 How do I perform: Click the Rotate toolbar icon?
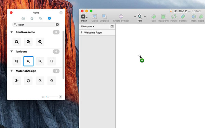(x=174, y=17)
